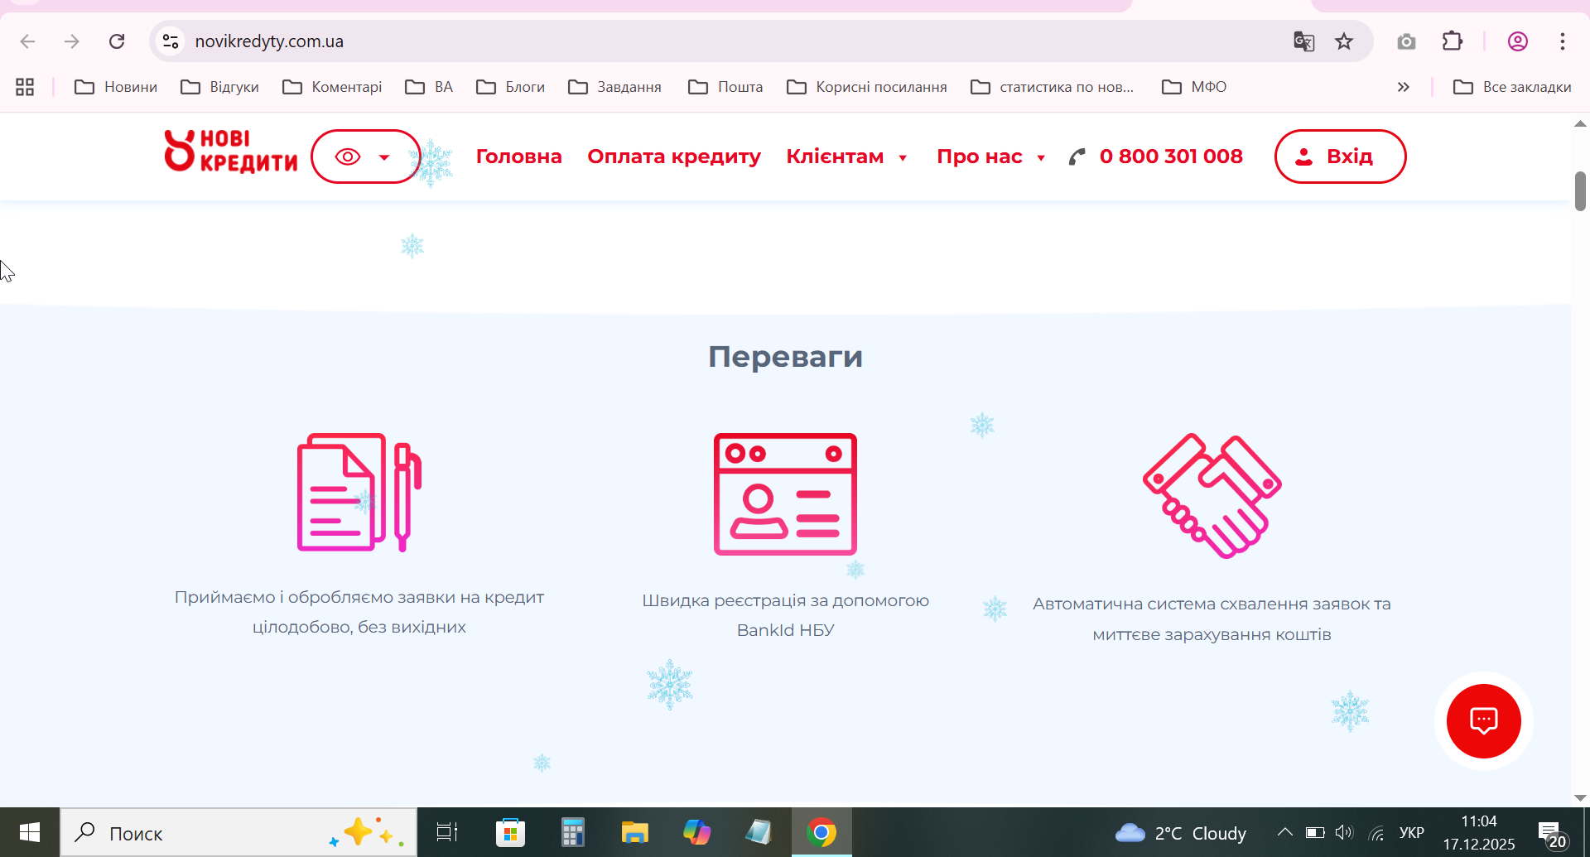The image size is (1590, 857).
Task: Open File Explorer from the taskbar
Action: click(634, 832)
